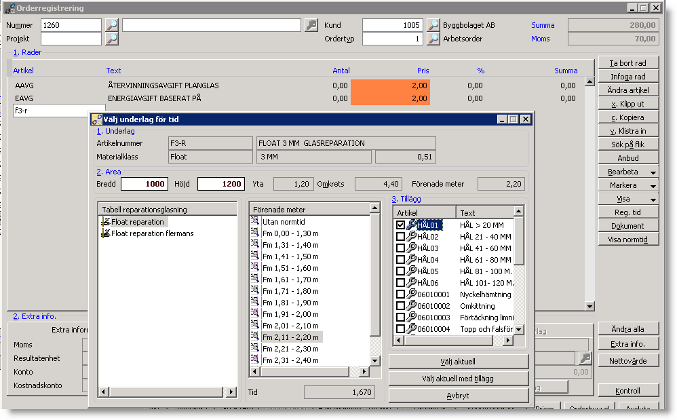Click the icon for Fm 1,81 - 1,90 m

(255, 302)
